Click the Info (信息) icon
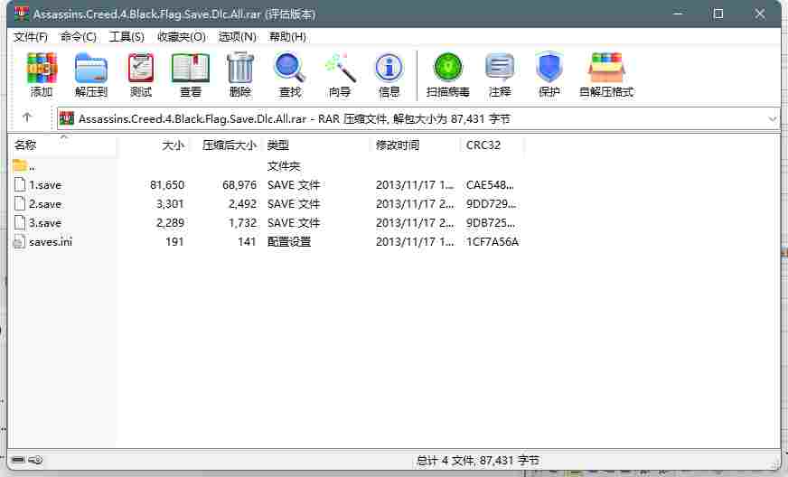This screenshot has width=788, height=477. (x=389, y=69)
